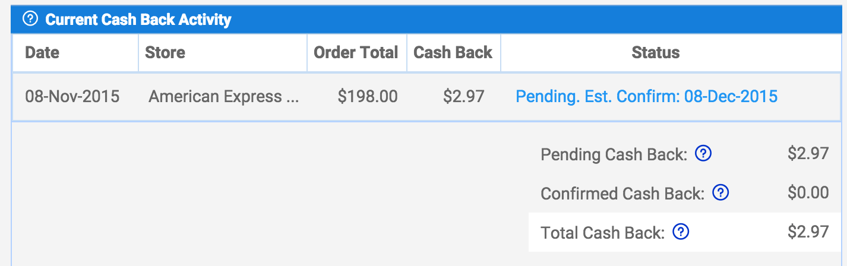The height and width of the screenshot is (266, 847).
Task: Click the Status column header
Action: pos(656,52)
